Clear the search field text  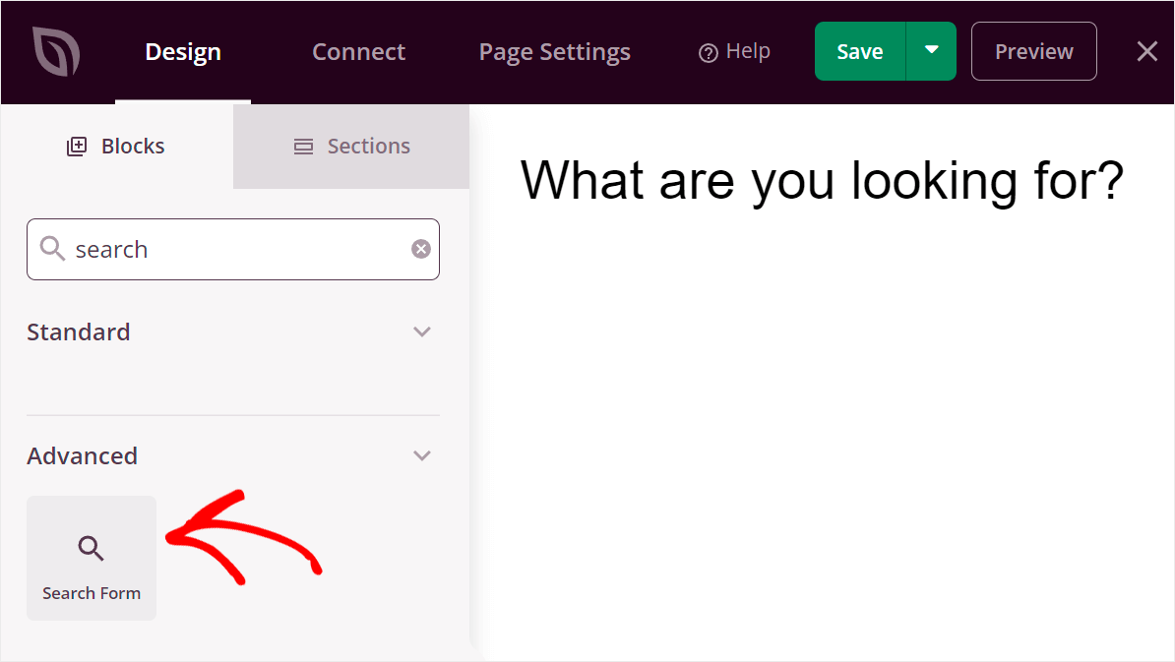tap(421, 250)
